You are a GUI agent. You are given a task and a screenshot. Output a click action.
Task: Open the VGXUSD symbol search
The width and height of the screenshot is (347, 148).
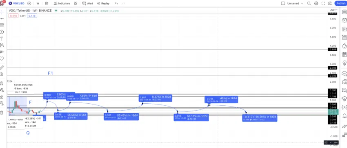(x=17, y=3)
